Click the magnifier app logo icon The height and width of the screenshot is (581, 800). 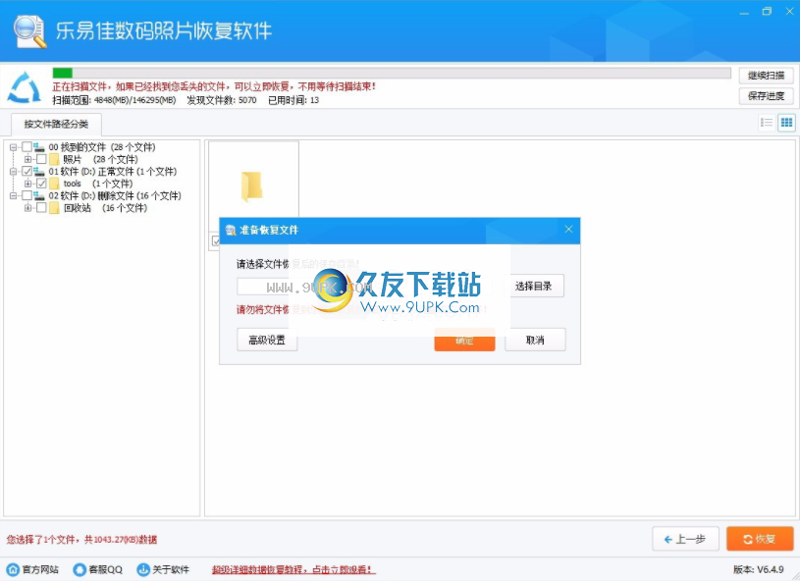(x=29, y=31)
